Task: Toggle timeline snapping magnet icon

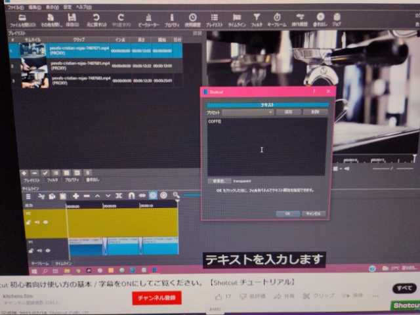Action: pyautogui.click(x=131, y=196)
